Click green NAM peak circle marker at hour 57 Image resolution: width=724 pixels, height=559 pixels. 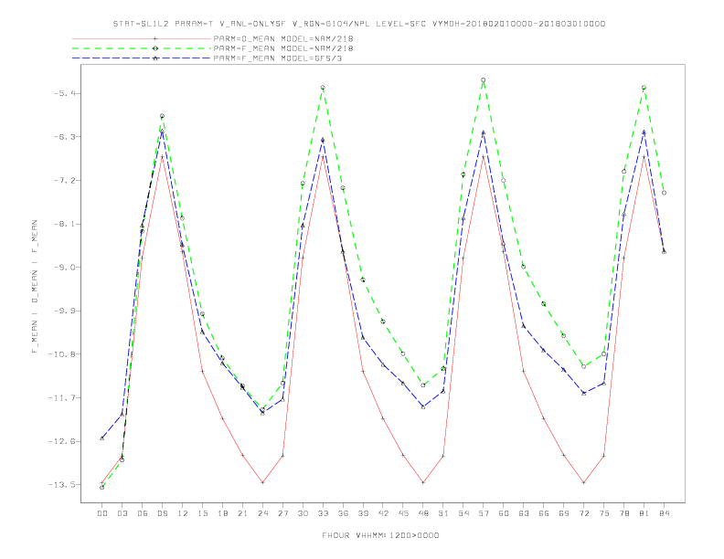click(484, 80)
